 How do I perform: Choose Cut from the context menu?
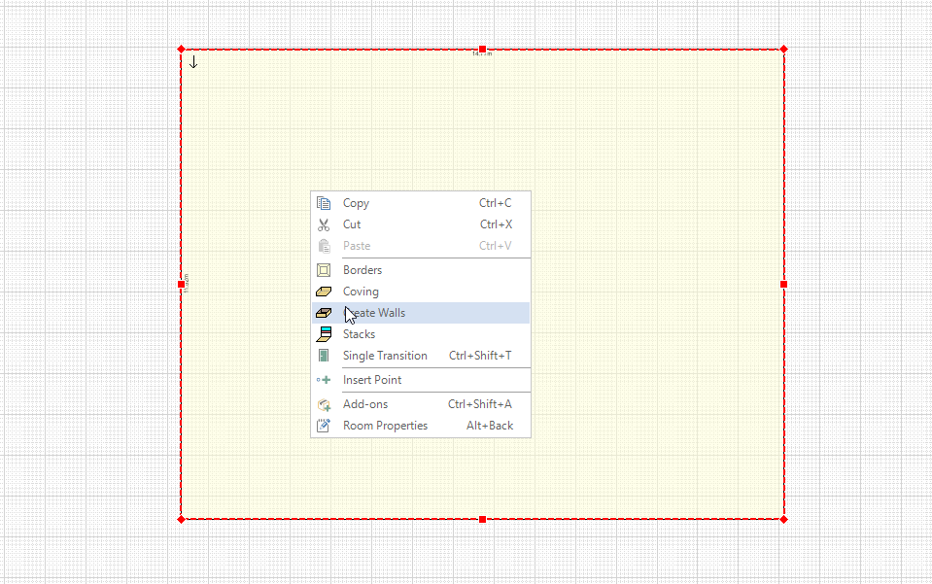click(421, 224)
